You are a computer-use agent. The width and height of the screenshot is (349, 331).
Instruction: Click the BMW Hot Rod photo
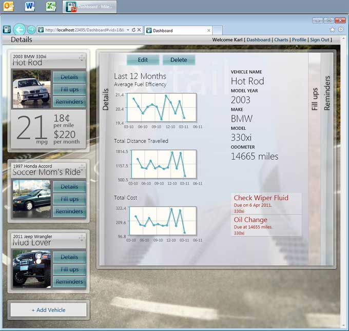pyautogui.click(x=32, y=89)
